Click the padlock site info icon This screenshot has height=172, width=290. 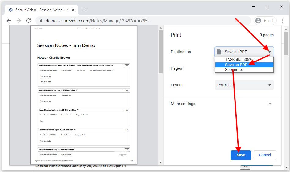point(40,21)
